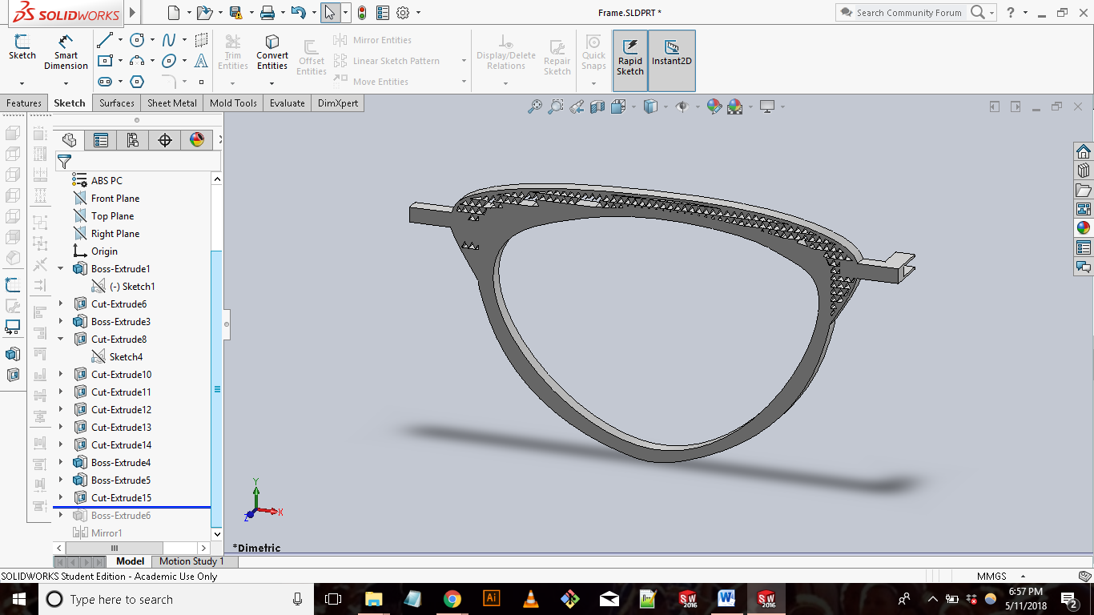Toggle the Instant2D button
This screenshot has height=615, width=1094.
point(672,61)
